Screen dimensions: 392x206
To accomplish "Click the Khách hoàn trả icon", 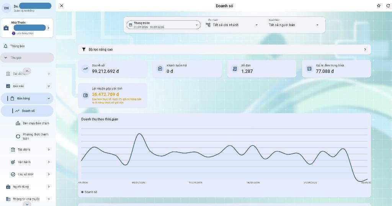I will [x=160, y=69].
